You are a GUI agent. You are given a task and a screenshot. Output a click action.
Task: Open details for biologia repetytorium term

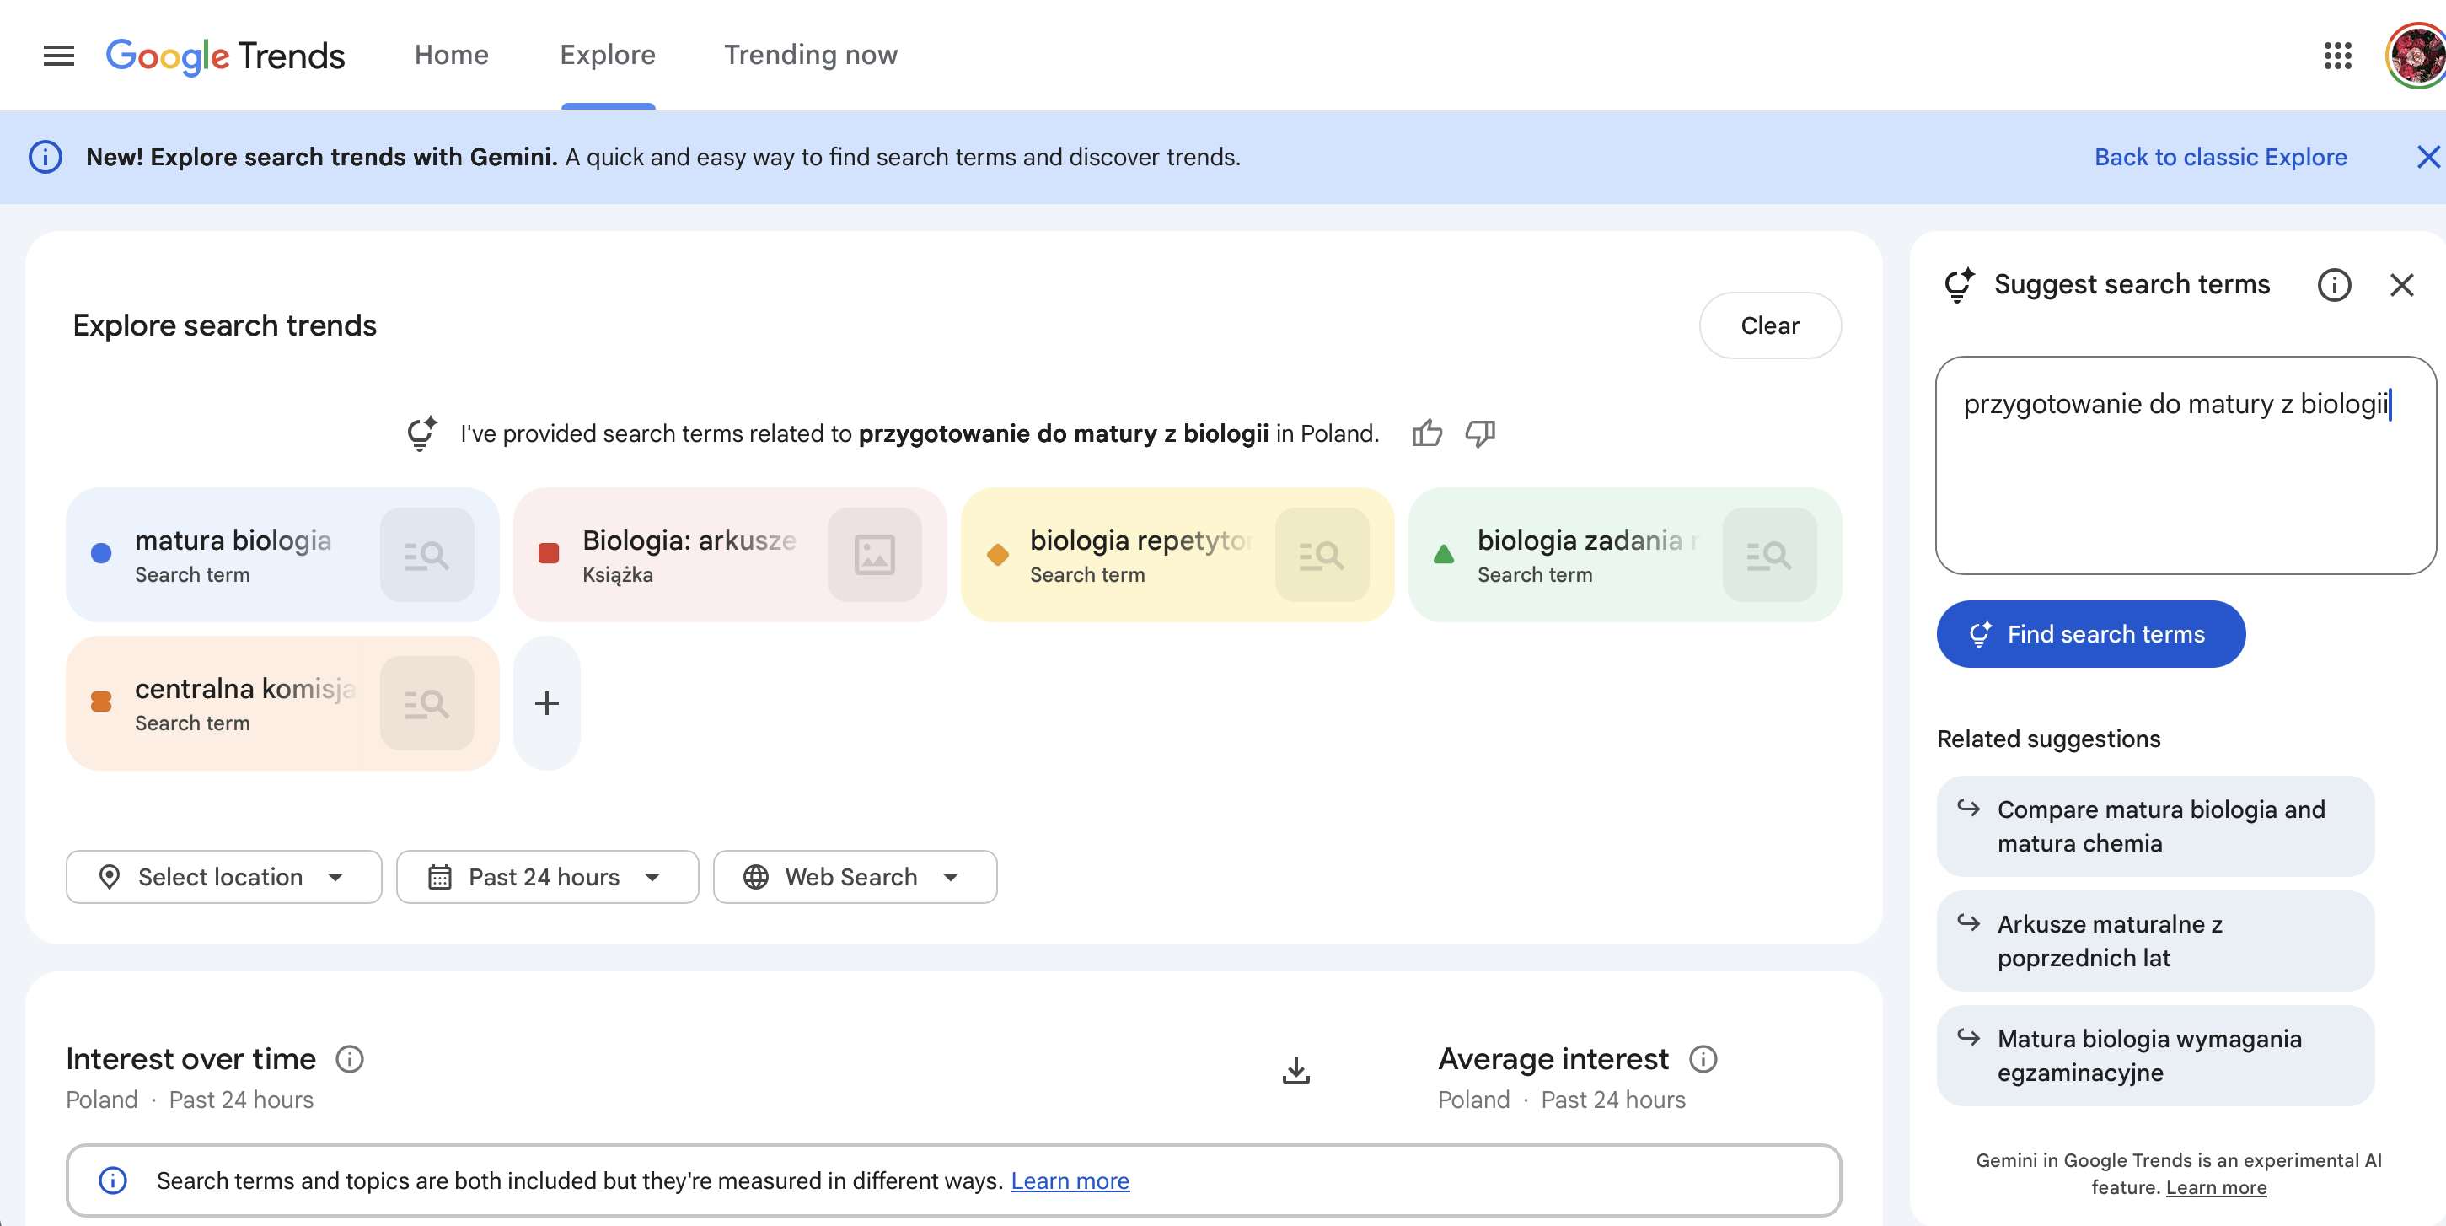[x=1322, y=555]
